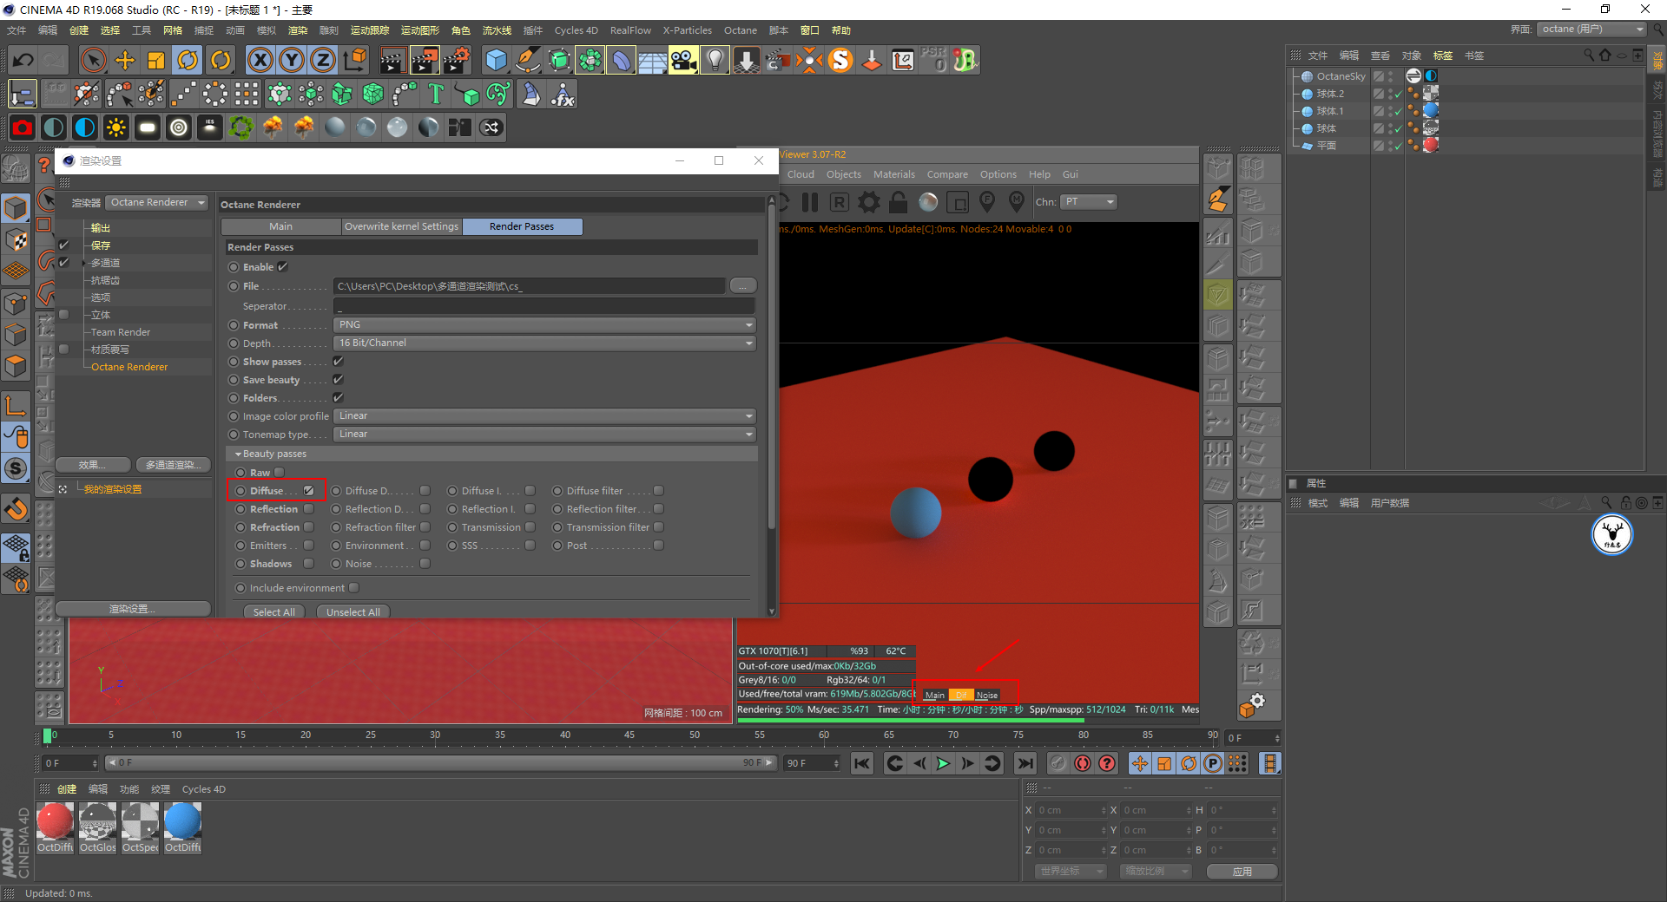Click the 多通道渲染... button
This screenshot has height=902, width=1667.
click(173, 465)
